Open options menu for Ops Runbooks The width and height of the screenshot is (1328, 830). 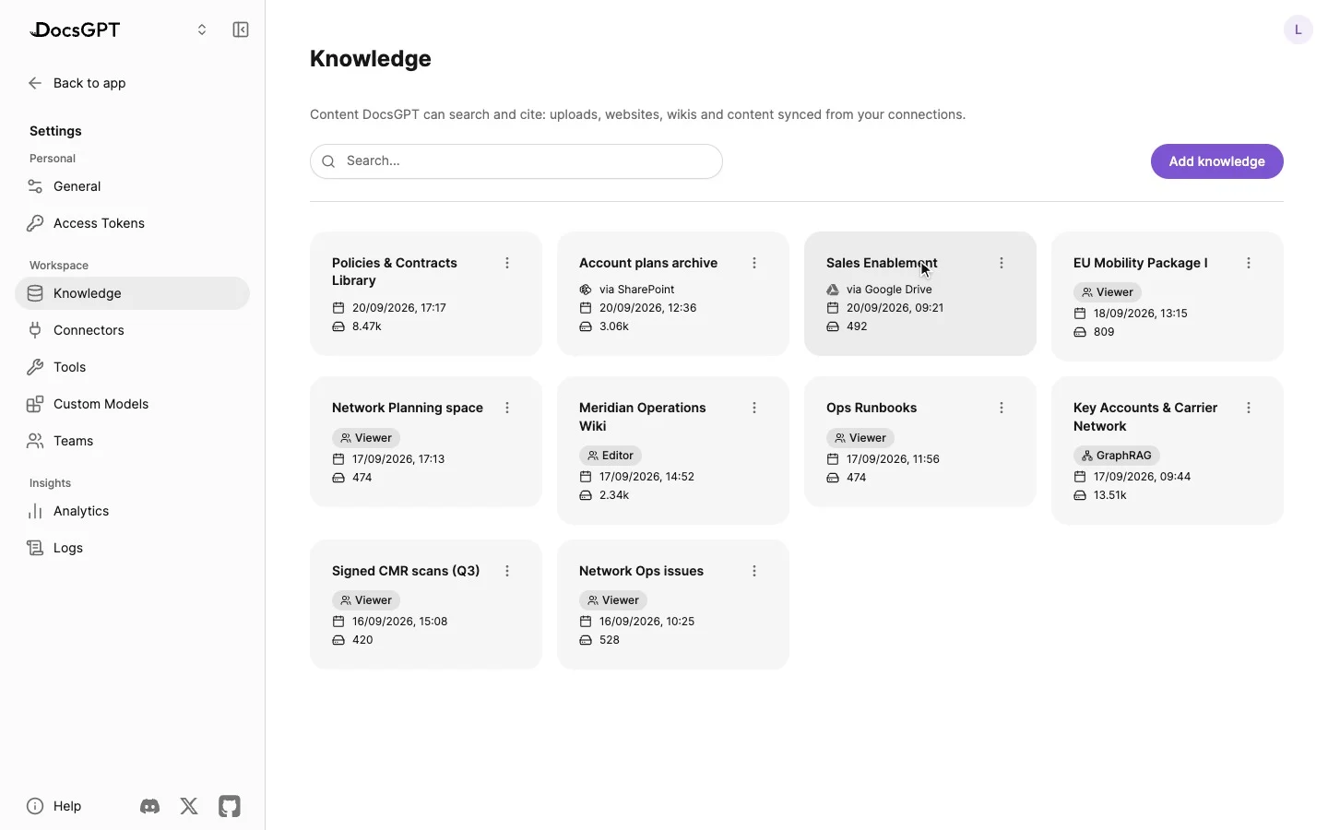tap(1002, 408)
